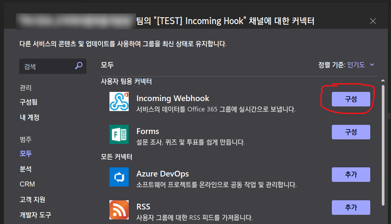Open the 인기도 sort dropdown
This screenshot has width=391, height=224.
point(356,65)
